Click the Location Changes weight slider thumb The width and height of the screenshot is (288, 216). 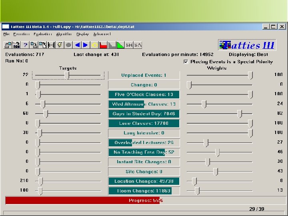point(194,182)
